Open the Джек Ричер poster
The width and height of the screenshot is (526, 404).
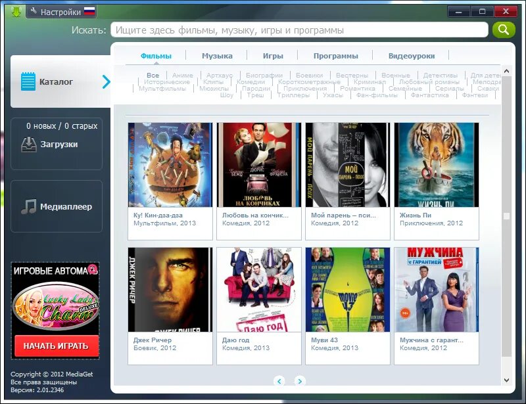click(170, 290)
